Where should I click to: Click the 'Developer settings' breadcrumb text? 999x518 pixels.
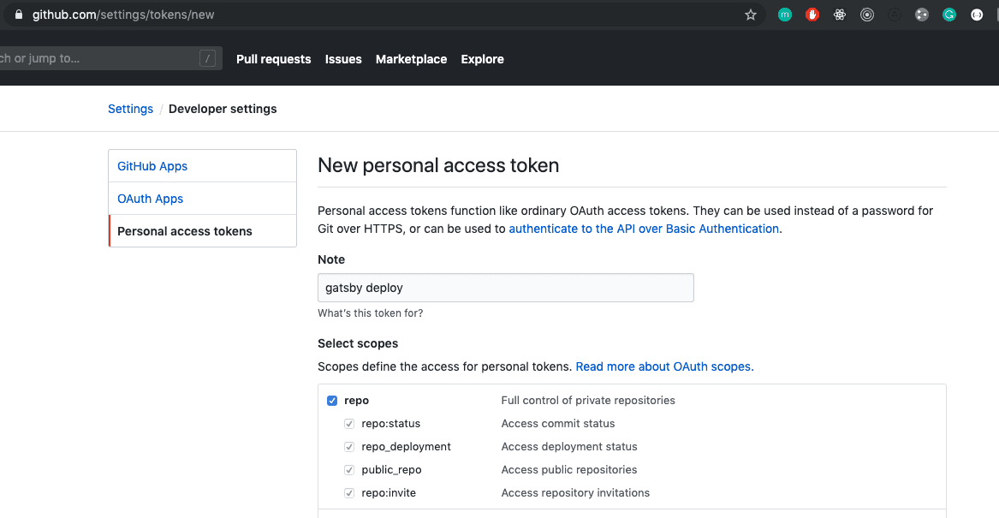[223, 109]
